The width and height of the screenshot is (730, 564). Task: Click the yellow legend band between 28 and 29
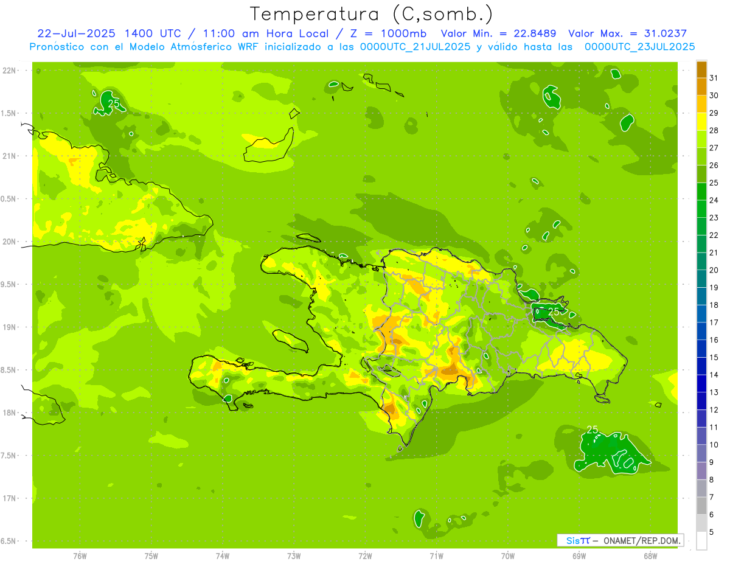point(701,122)
